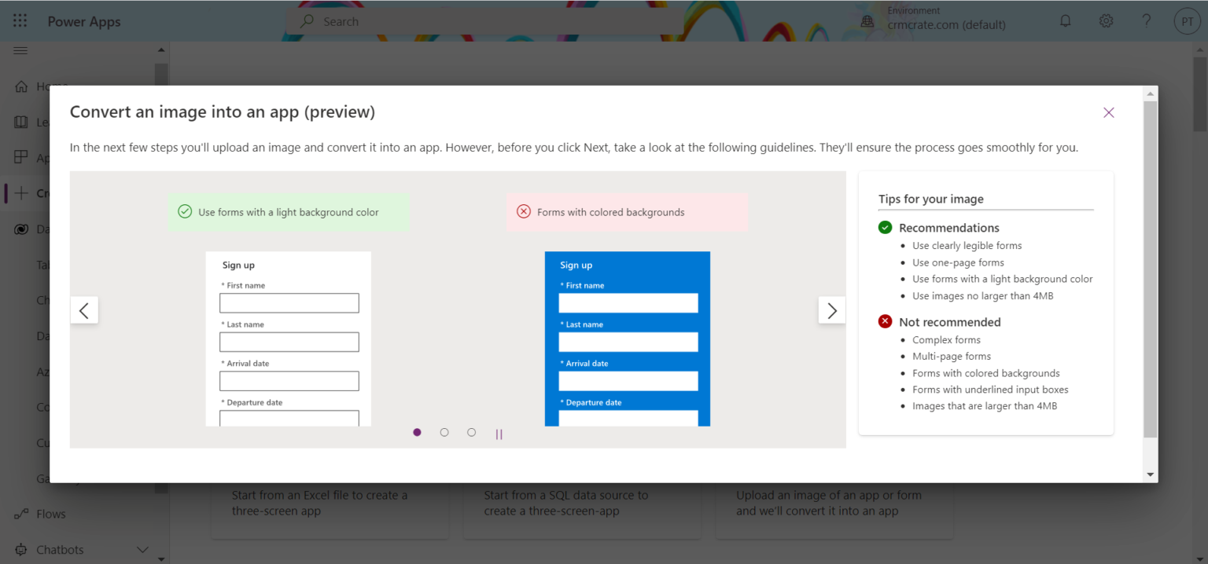Select the Apps icon in the sidebar
Screen dimensions: 1208x564
click(x=20, y=157)
